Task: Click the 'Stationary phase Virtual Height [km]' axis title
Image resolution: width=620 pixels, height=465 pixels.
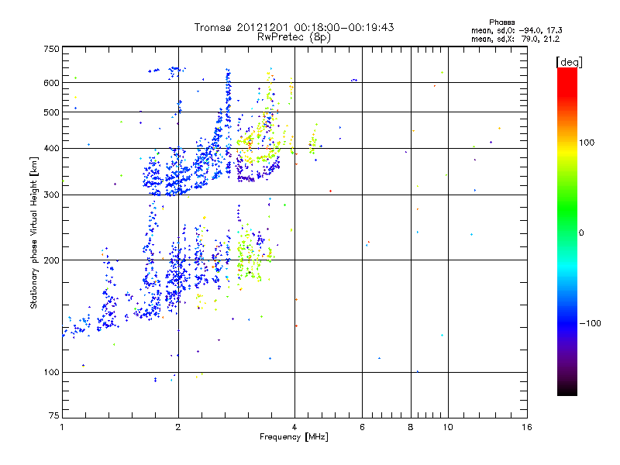Action: (34, 232)
